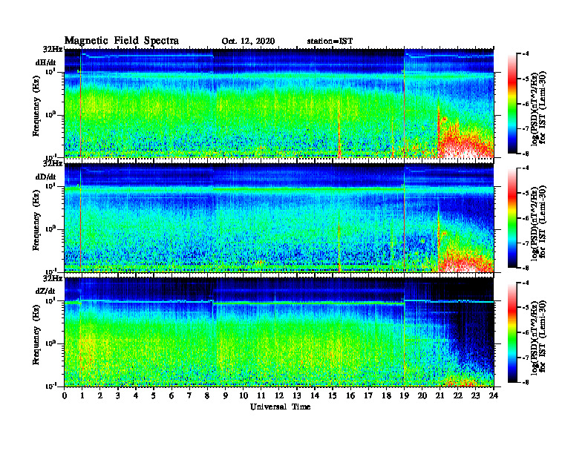Image resolution: width=588 pixels, height=454 pixels.
Task: Click the "Frequency (Hz)" label of dZ/dt panel
Action: pyautogui.click(x=36, y=335)
